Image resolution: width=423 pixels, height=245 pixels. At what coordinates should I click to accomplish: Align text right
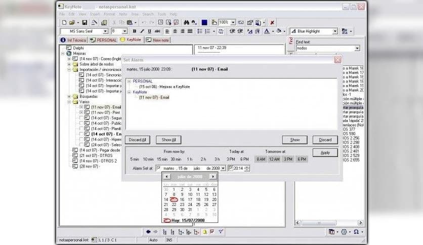[182, 31]
